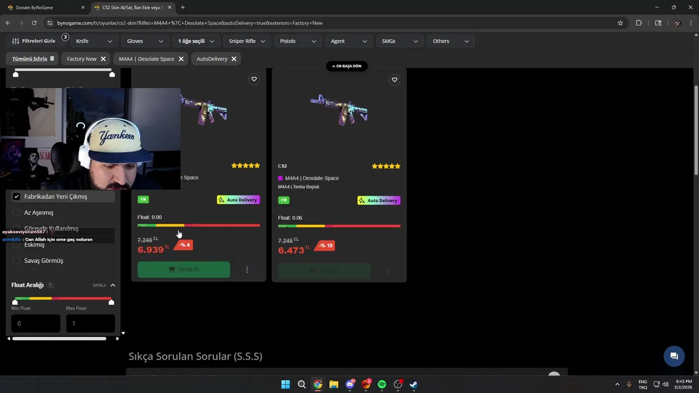Check the Az Aşınmış exterior checkbox
The image size is (699, 393).
coord(16,212)
